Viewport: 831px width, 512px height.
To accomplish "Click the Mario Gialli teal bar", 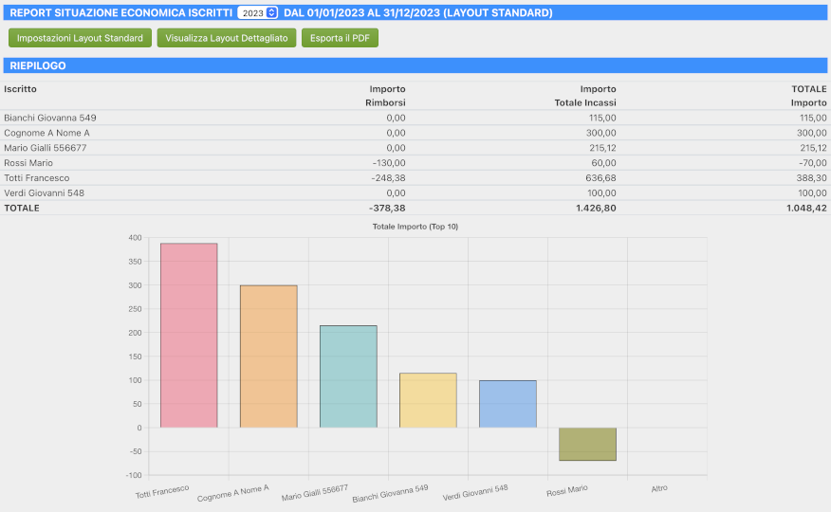I will [x=348, y=376].
